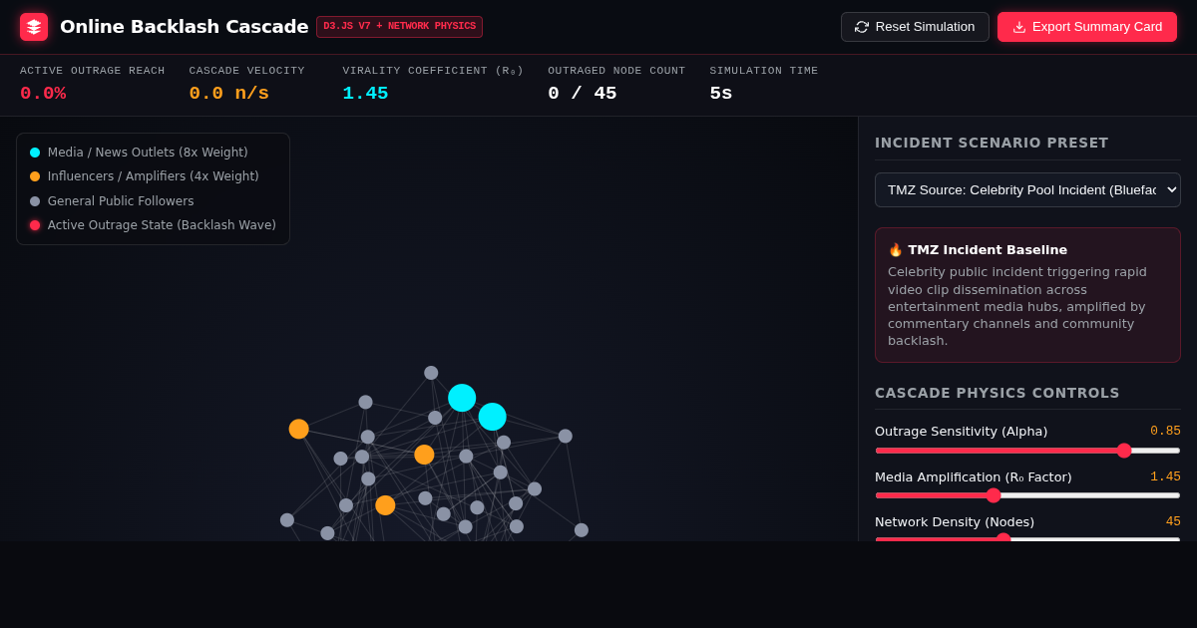Click the 0.0% Active Outrage Reach value
1197x628 pixels.
[43, 94]
